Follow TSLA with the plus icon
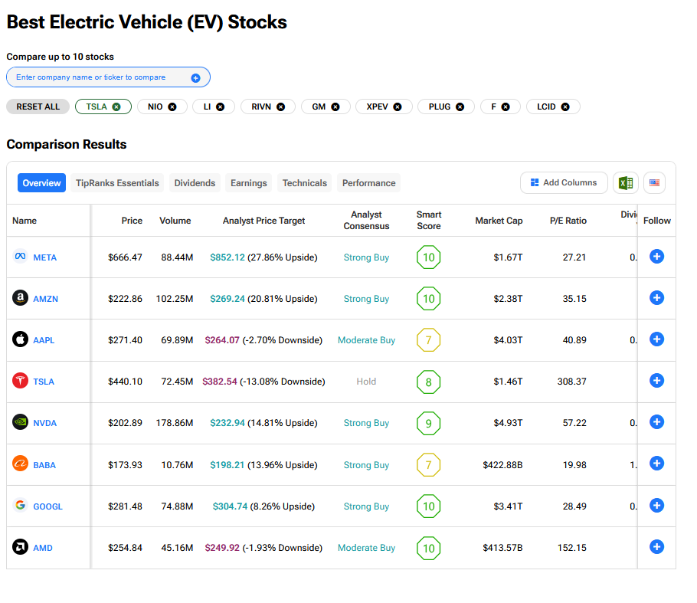This screenshot has height=603, width=697. click(x=656, y=381)
